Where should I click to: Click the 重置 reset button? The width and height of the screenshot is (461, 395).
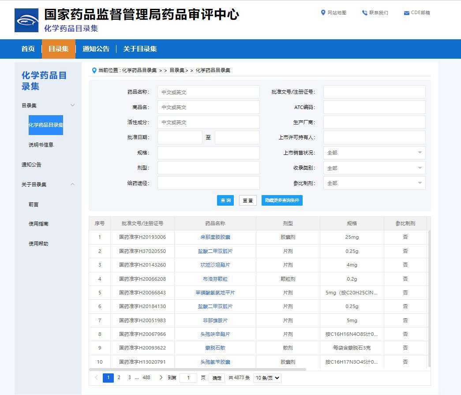[x=248, y=200]
